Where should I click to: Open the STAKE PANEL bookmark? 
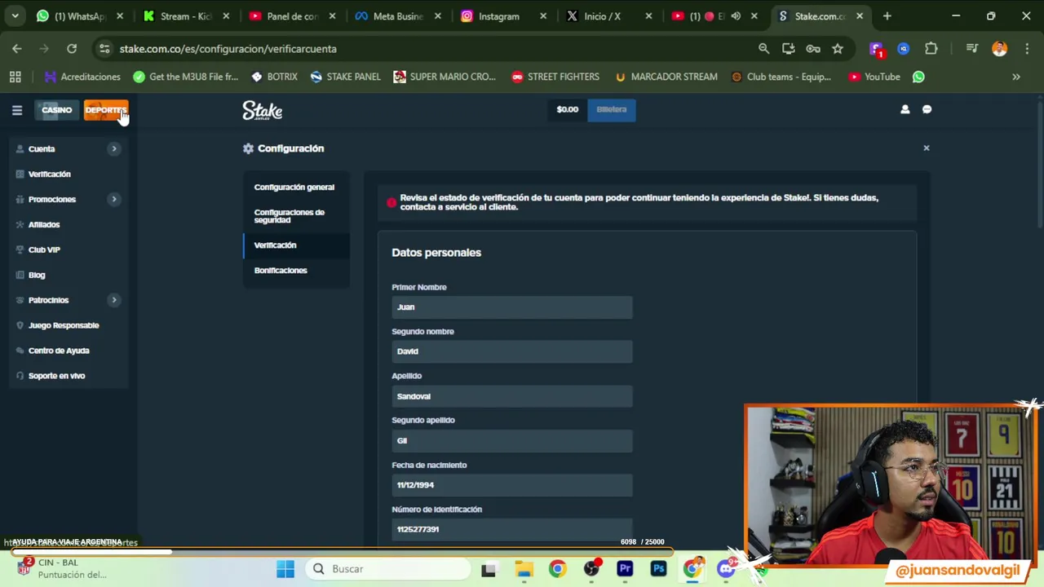(346, 77)
